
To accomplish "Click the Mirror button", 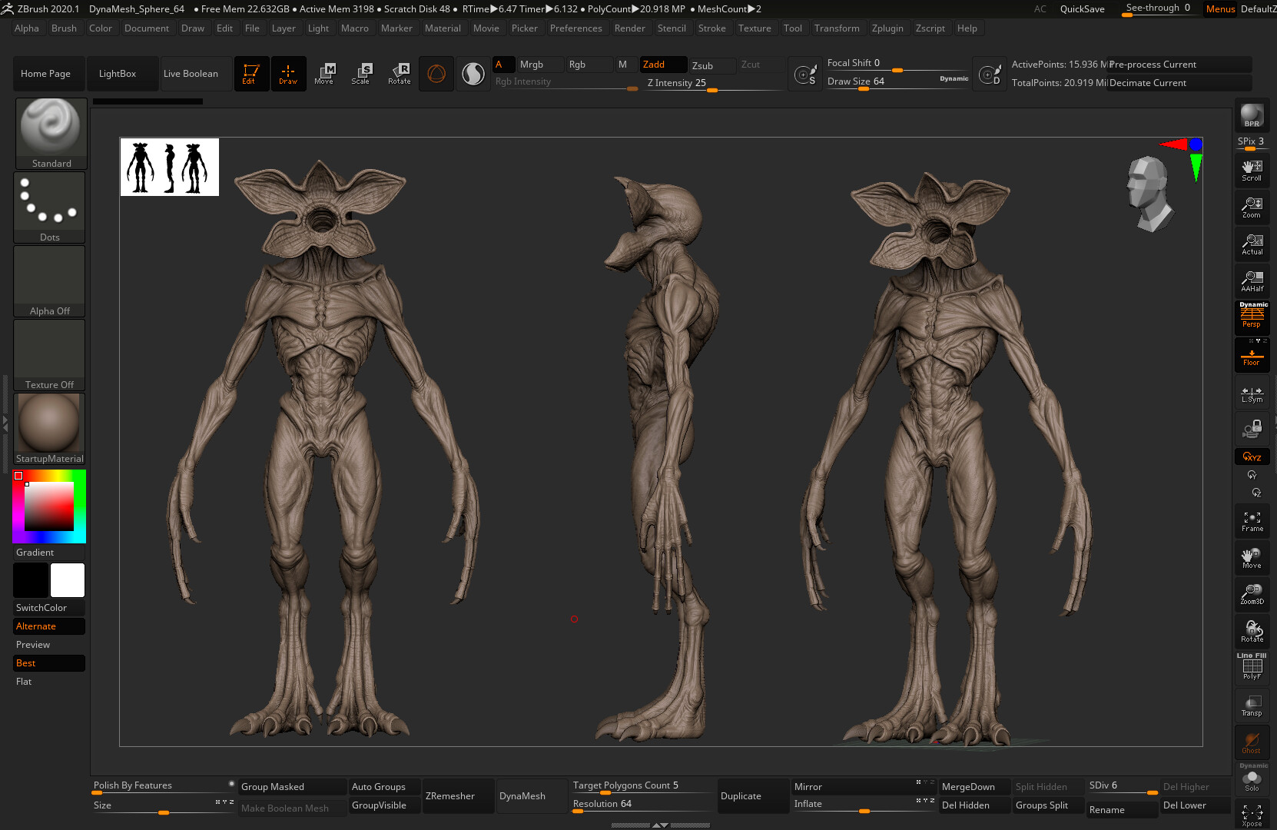I will 864,787.
